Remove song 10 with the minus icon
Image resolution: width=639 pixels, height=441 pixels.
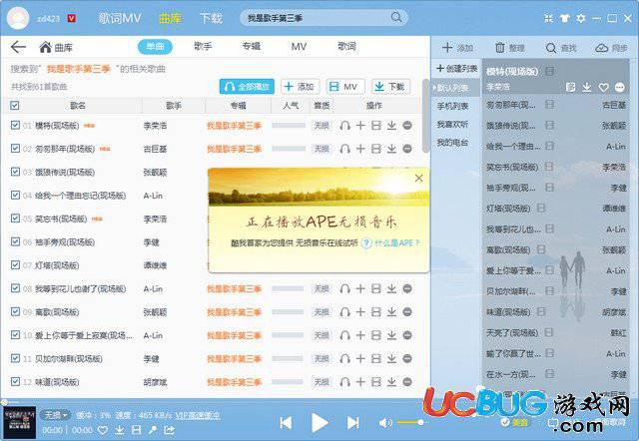pyautogui.click(x=406, y=335)
